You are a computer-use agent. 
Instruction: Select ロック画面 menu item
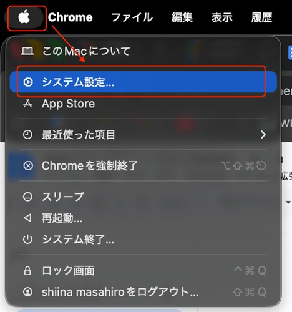click(x=143, y=270)
